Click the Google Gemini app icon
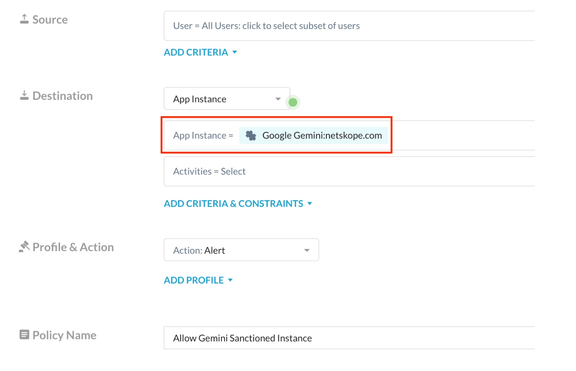The image size is (576, 371). point(251,135)
